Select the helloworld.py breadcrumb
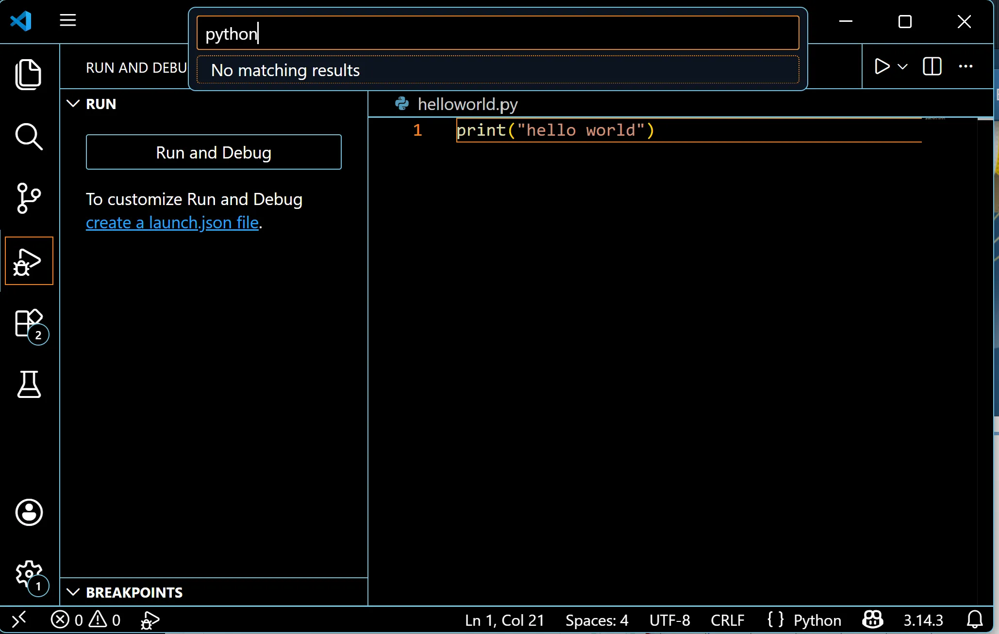Screen dimensions: 999x634 pos(467,104)
